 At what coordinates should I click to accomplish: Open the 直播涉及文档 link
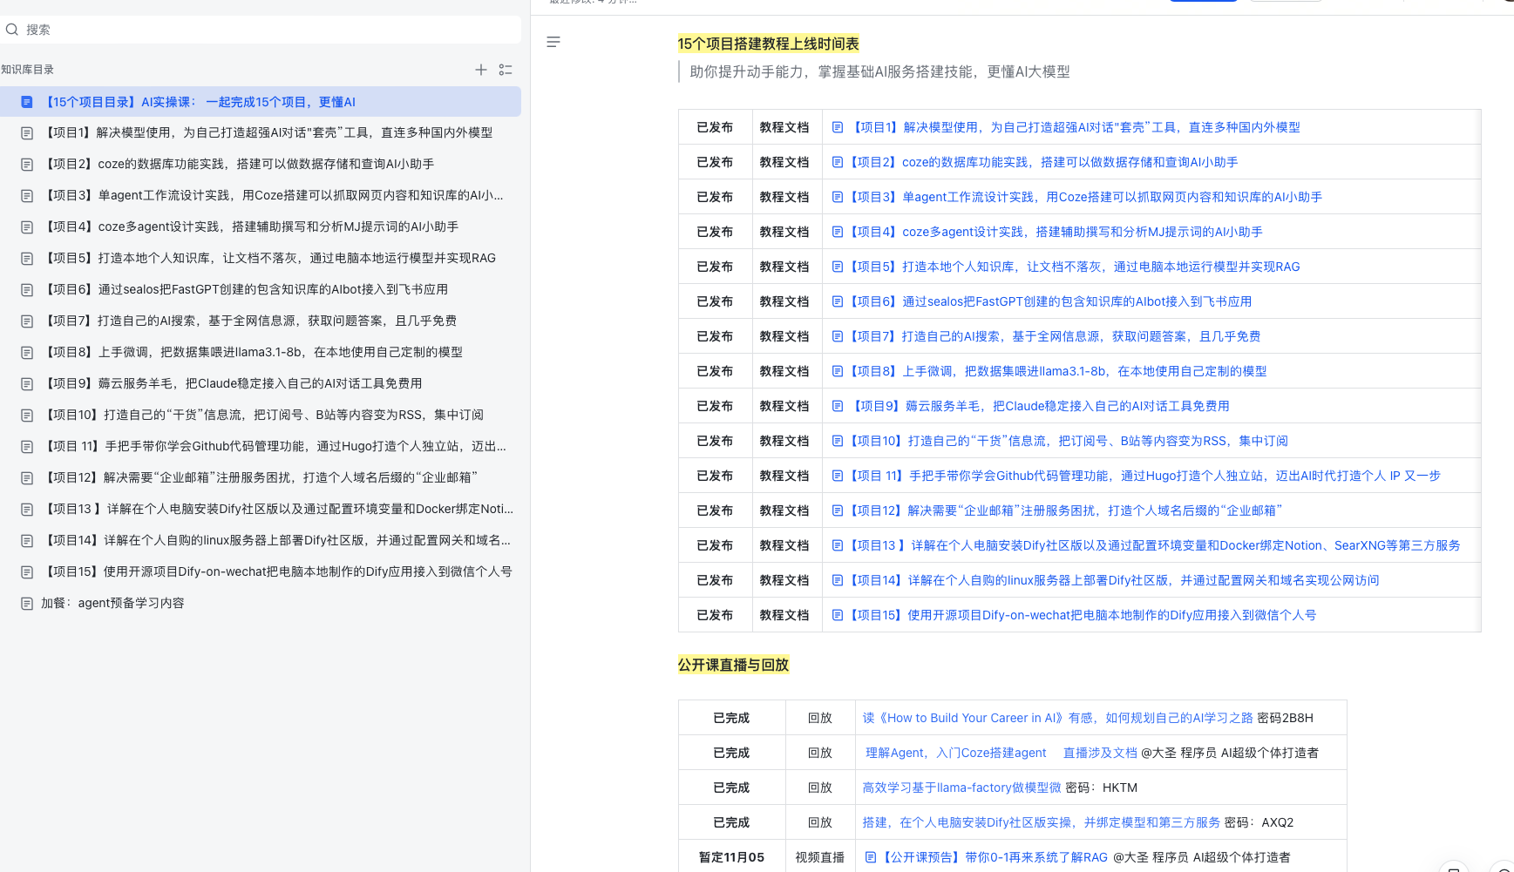pos(1099,753)
